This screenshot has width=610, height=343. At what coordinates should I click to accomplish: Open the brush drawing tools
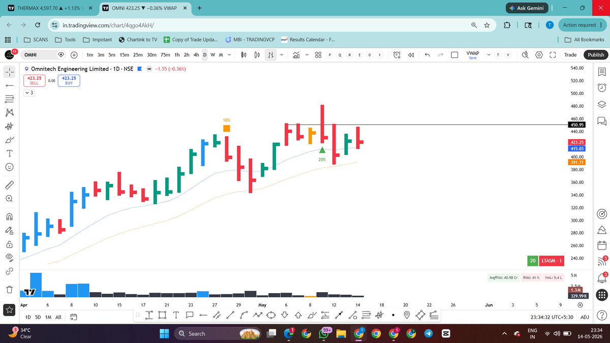coord(9,140)
